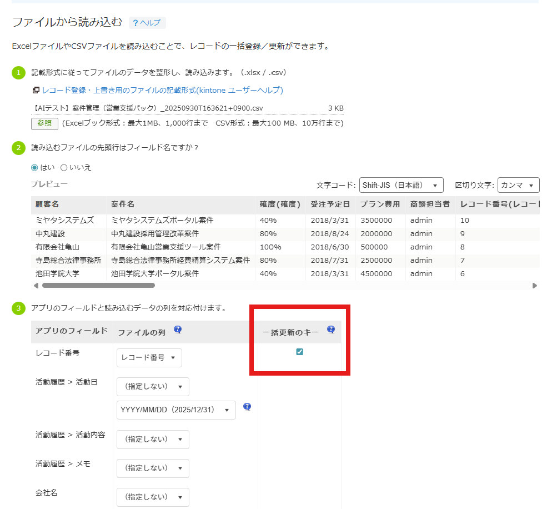Expand the レコード番号 file column dropdown

coord(149,358)
